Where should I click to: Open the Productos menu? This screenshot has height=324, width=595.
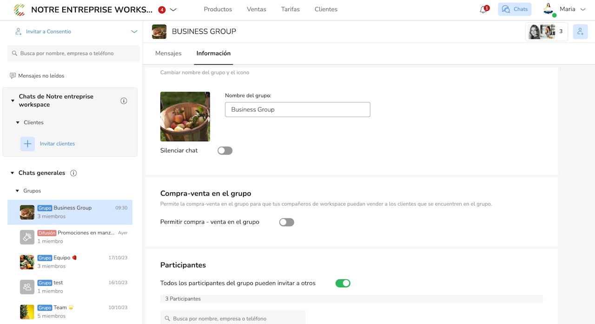pos(218,9)
